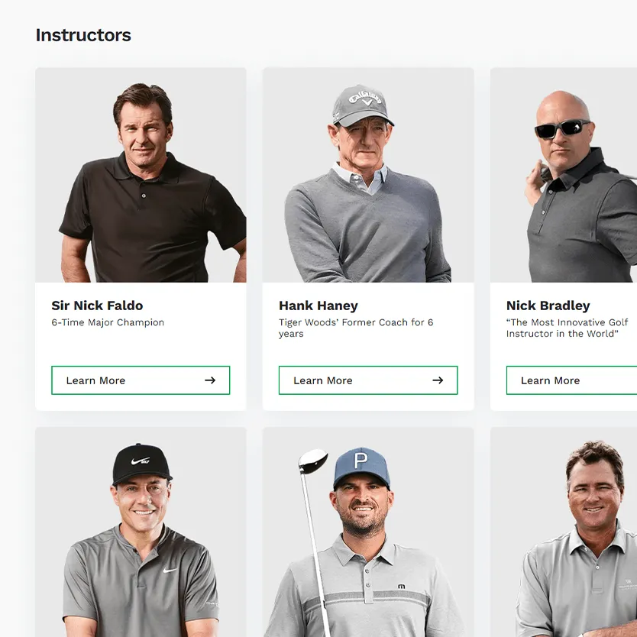Click Hank Haney's Learn More button

point(367,380)
